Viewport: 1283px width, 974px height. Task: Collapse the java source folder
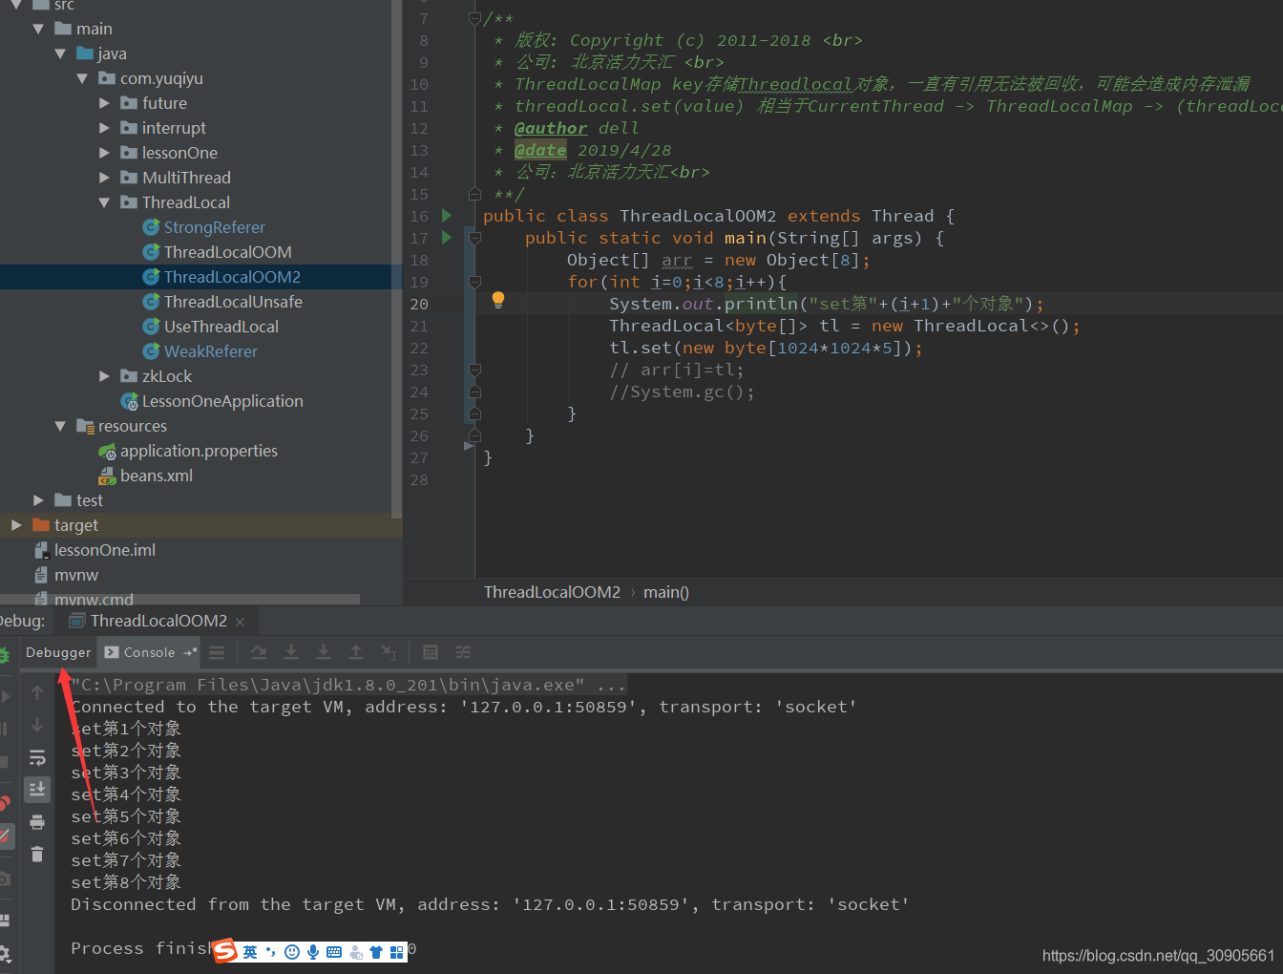click(60, 53)
